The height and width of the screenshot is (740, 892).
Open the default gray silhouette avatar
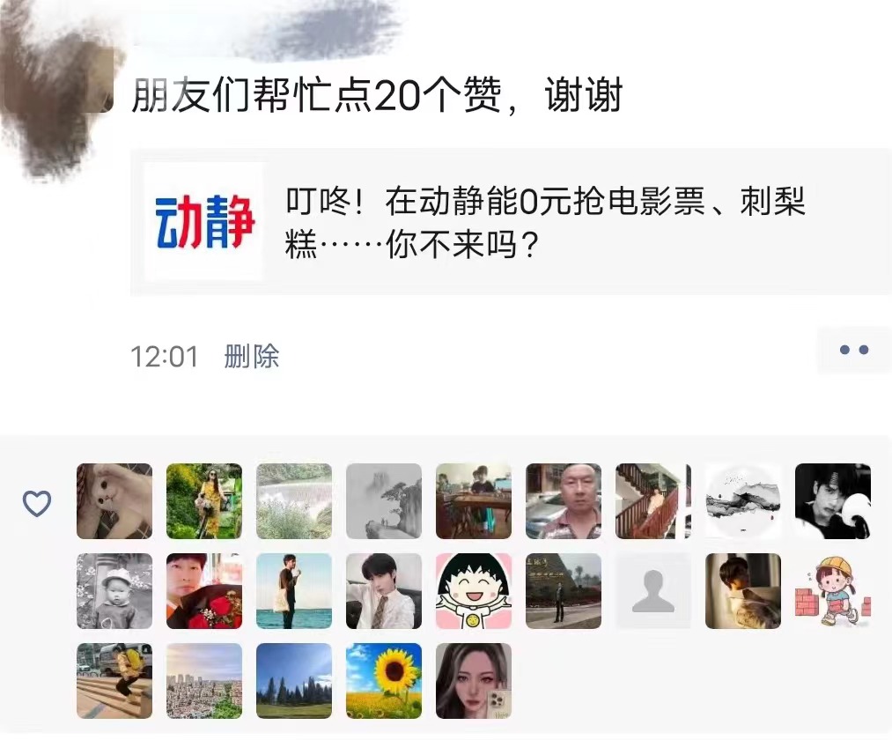[x=653, y=591]
